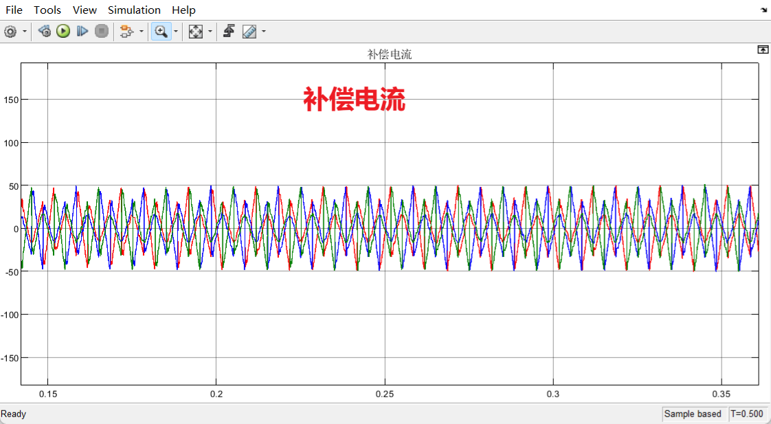Open the Tools menu

tap(47, 10)
